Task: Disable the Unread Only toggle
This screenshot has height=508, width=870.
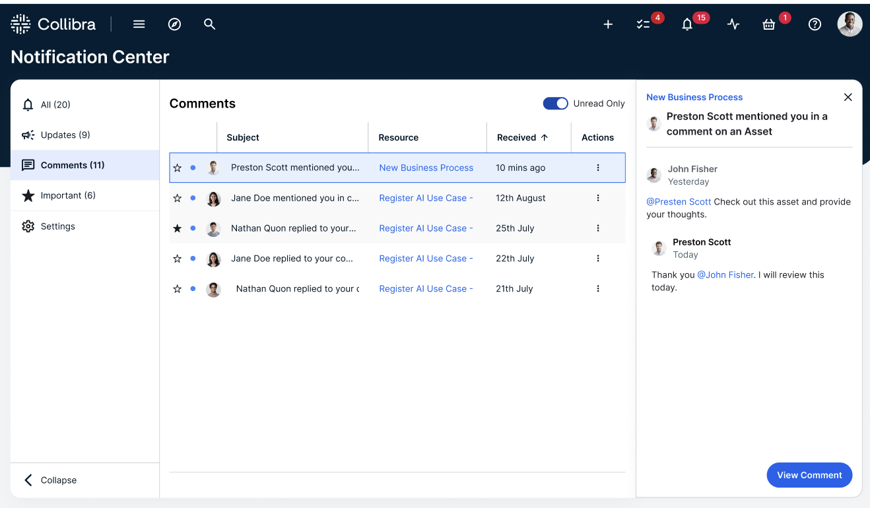Action: click(555, 104)
